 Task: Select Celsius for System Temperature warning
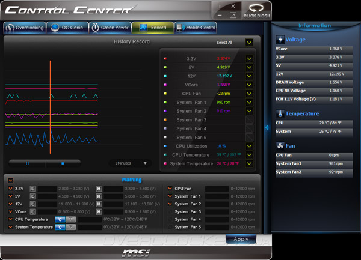pos(60,227)
